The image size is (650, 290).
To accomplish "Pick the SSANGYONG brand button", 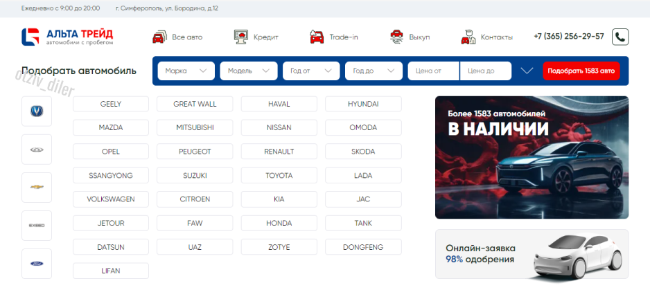I will 111,175.
